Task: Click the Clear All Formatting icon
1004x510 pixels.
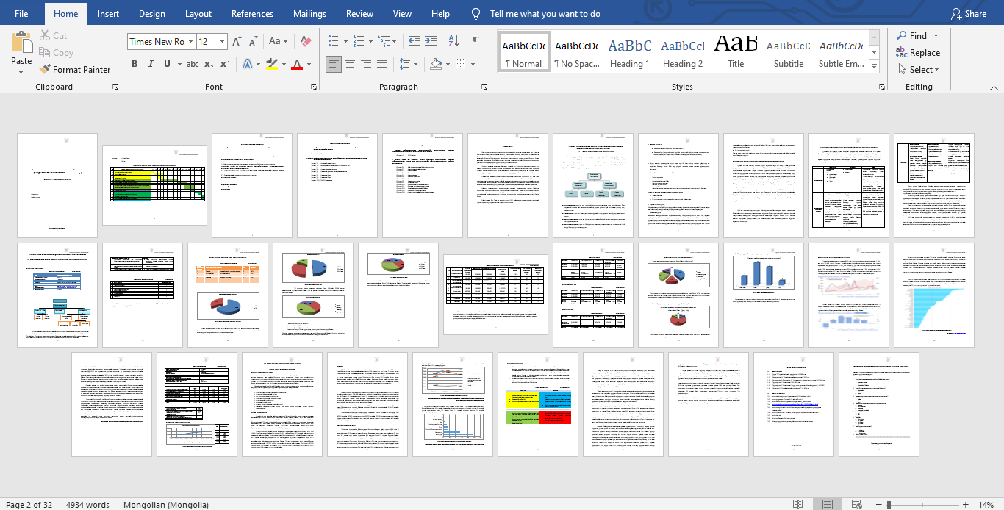Action: pos(307,41)
